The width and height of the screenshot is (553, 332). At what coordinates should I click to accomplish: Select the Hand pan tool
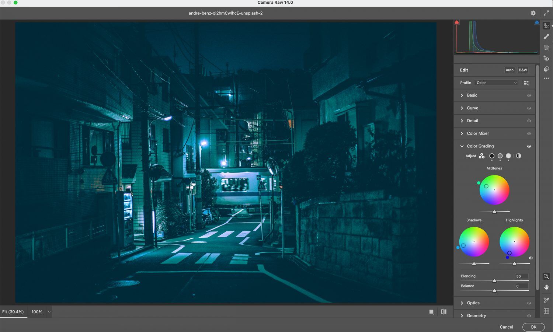click(546, 287)
